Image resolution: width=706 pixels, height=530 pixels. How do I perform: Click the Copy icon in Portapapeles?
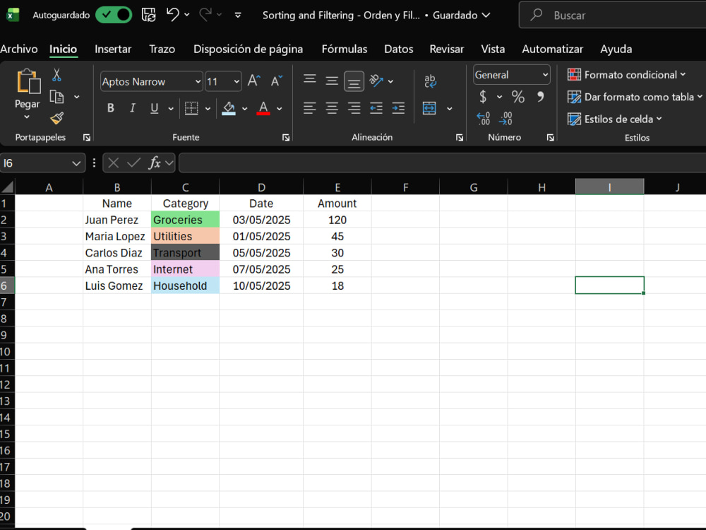click(x=56, y=97)
